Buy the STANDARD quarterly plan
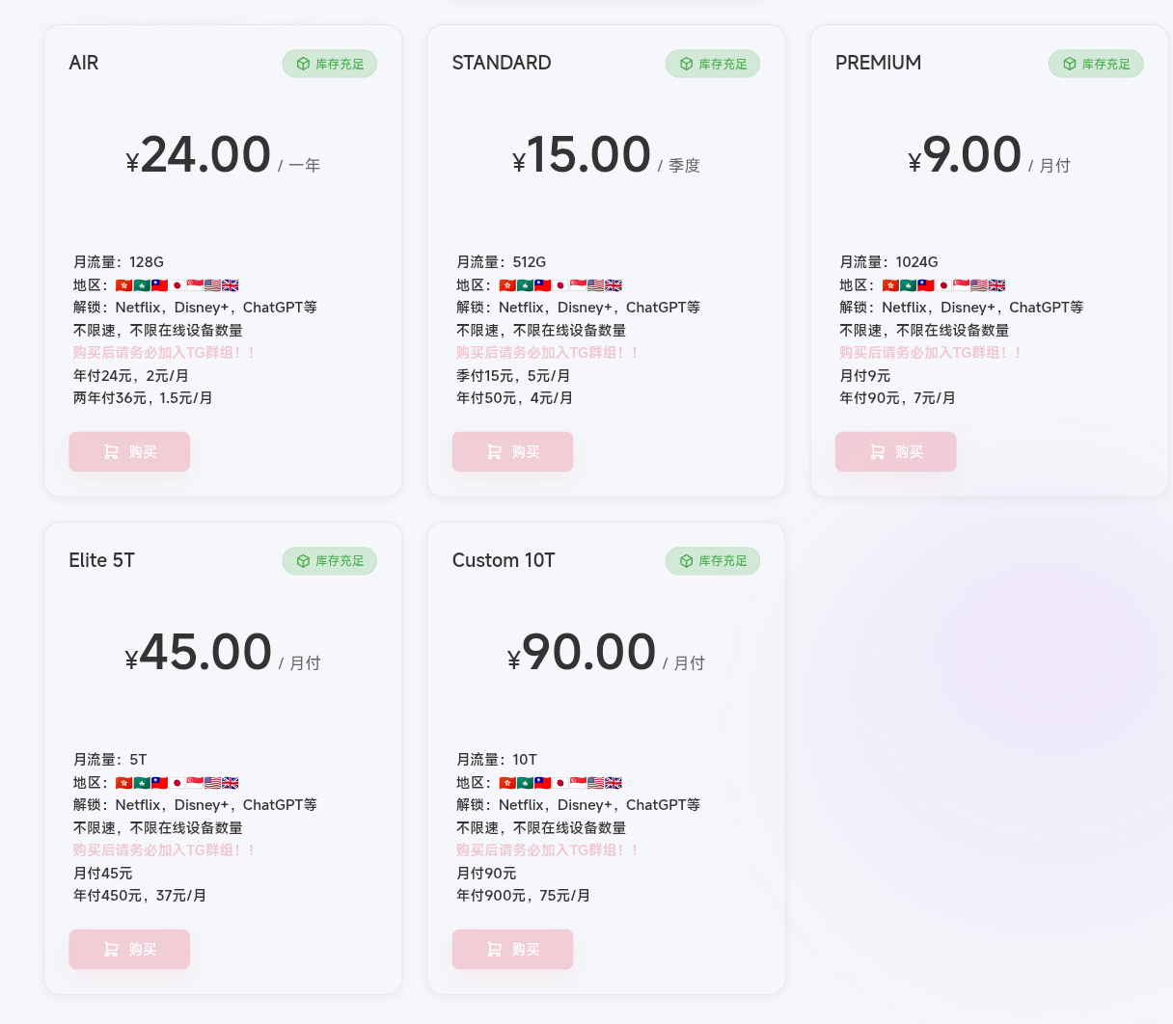Screen dimensions: 1173x1024 pos(512,451)
